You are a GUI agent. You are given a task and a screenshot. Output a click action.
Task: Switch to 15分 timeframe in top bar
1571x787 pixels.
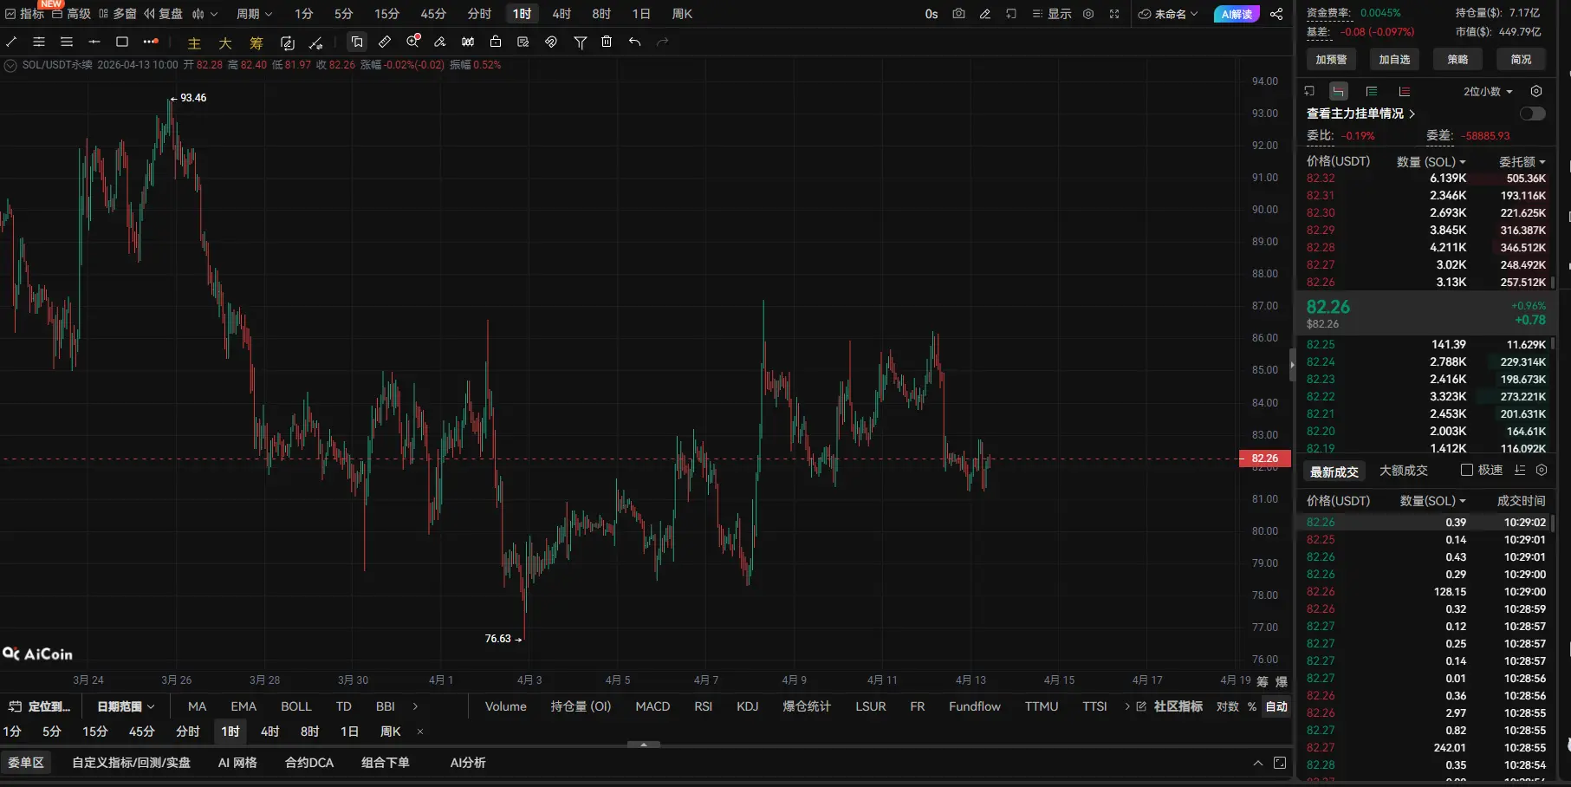tap(386, 14)
